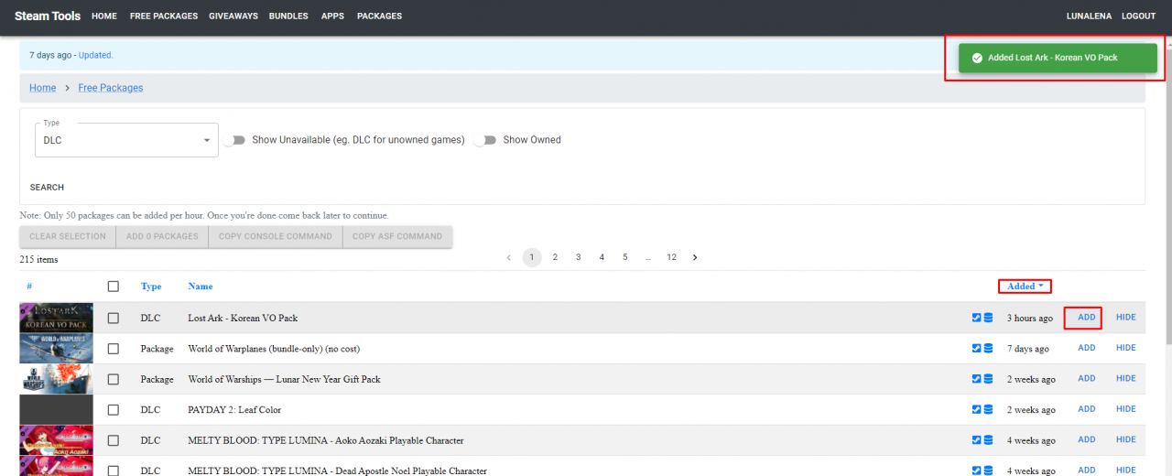This screenshot has height=476, width=1172.
Task: Open the Type dropdown showing DLC
Action: pos(127,140)
